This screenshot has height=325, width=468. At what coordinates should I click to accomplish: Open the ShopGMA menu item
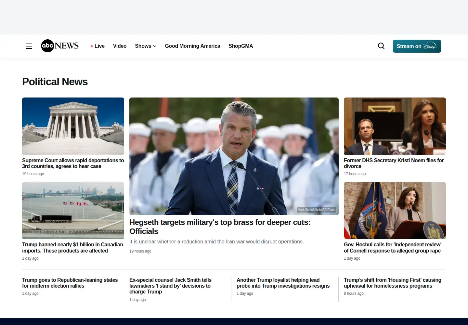click(x=240, y=46)
